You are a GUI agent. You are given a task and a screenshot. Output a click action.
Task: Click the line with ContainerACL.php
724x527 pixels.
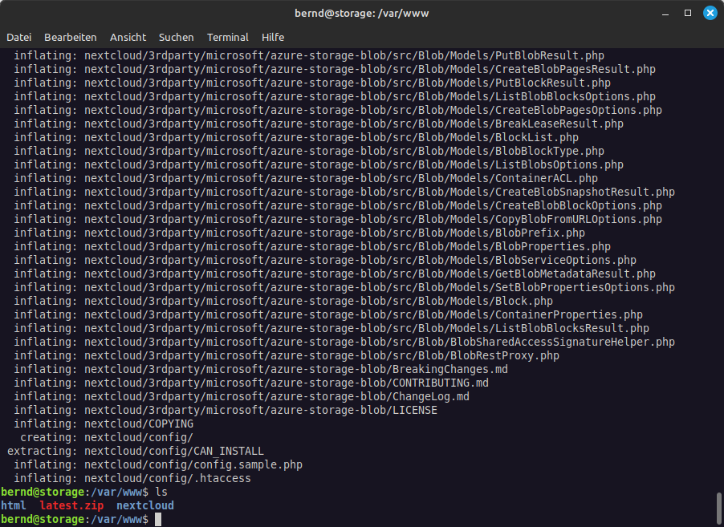306,178
